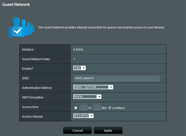Click the Guest Network people icon
The image size is (186, 136).
(21, 27)
